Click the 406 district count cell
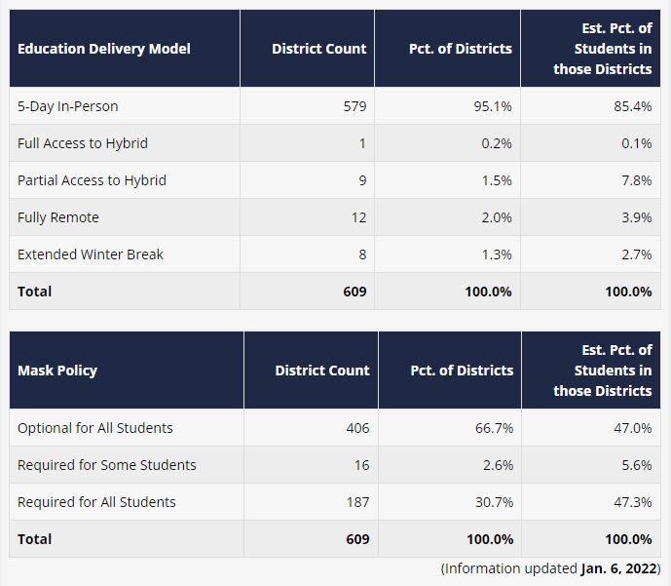 tap(357, 428)
